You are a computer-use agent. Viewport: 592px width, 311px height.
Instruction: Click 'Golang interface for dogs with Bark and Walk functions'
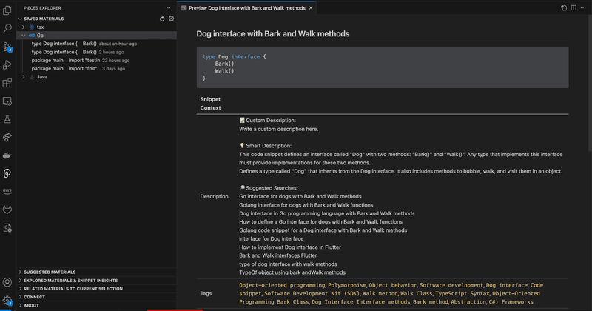(306, 205)
